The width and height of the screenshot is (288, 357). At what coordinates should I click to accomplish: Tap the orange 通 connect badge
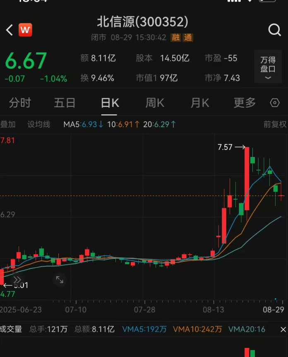(188, 37)
